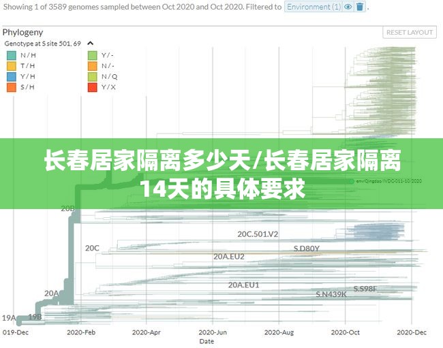
Task: Select the 20A.EU1 clade label
Action: (243, 285)
